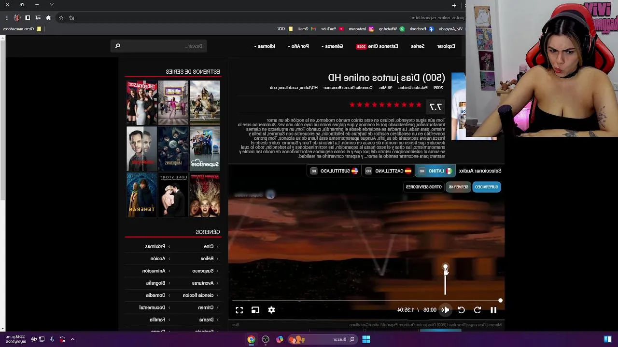Open The Royals series poster

coord(142,103)
